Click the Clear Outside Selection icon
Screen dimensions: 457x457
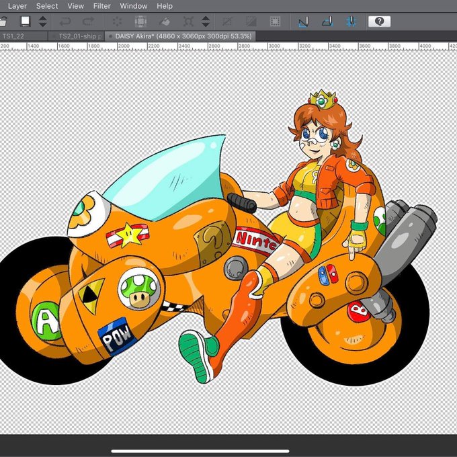point(140,22)
